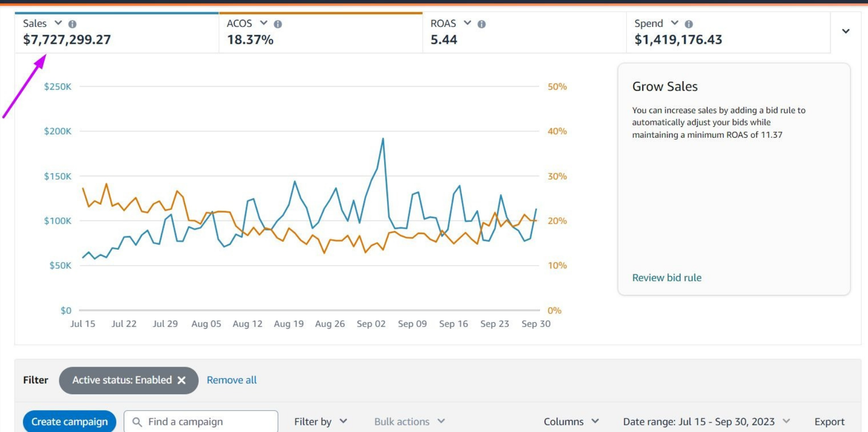The image size is (868, 432).
Task: Click the magnifier icon in campaign search
Action: pos(137,422)
